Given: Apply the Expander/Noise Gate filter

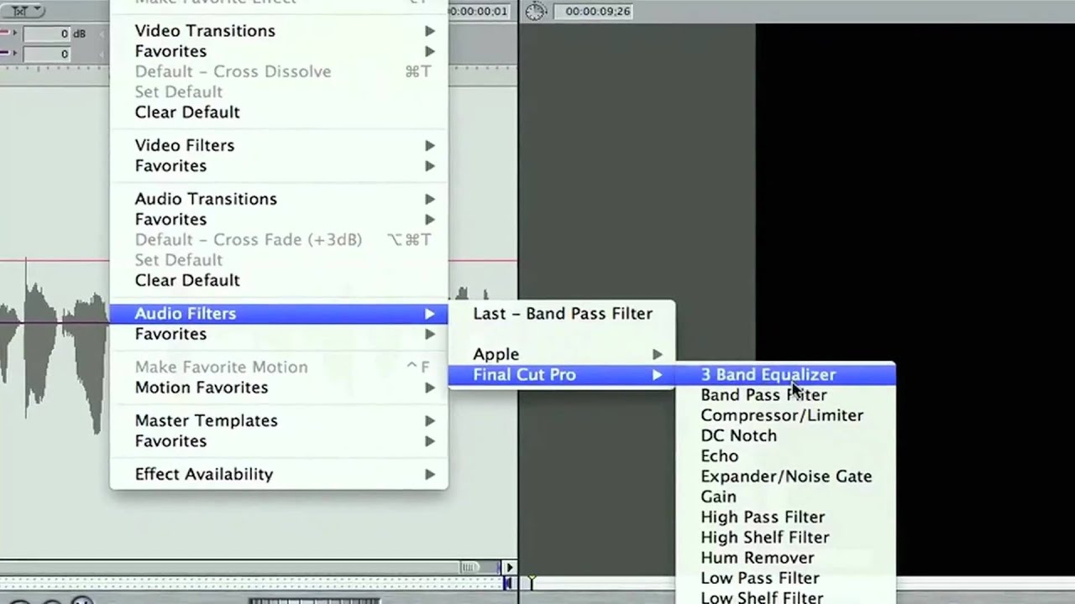Looking at the screenshot, I should [x=786, y=476].
